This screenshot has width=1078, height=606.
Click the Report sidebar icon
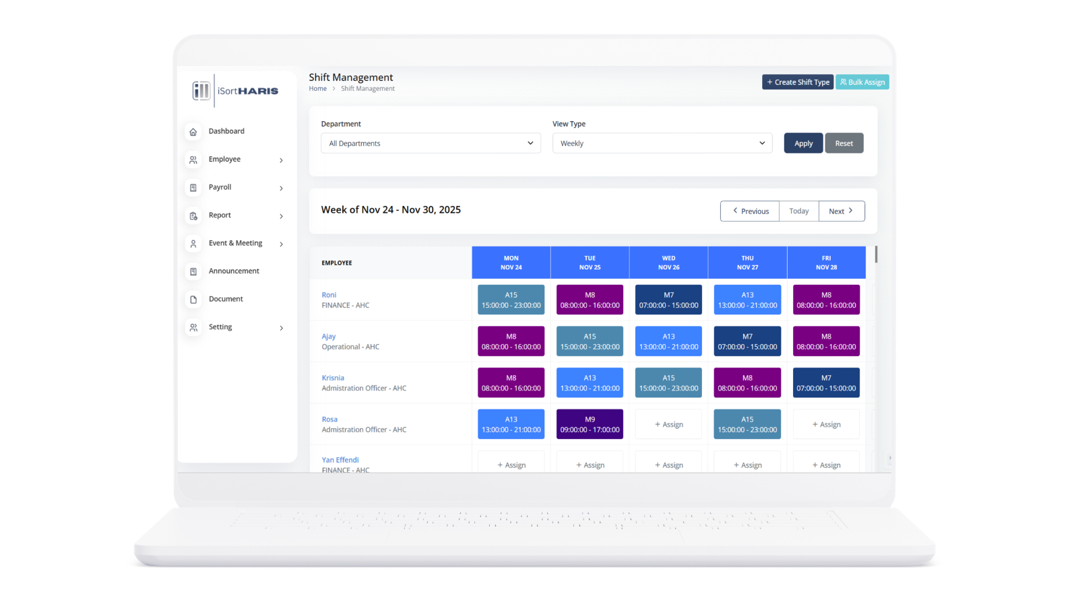click(193, 216)
